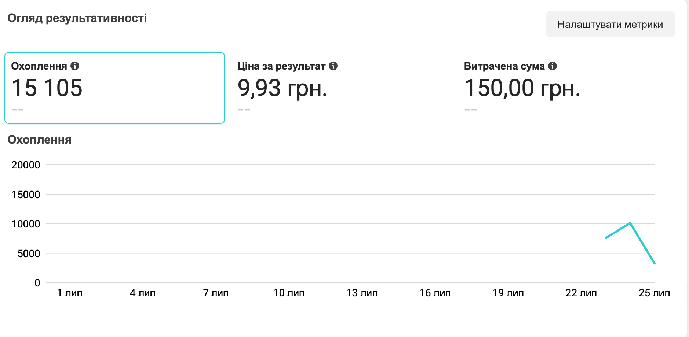Click the info icon beside Ціна за результат
This screenshot has height=337, width=689.
pyautogui.click(x=333, y=66)
